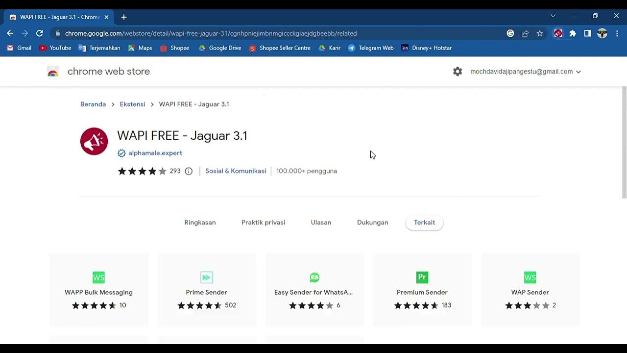The image size is (627, 353).
Task: Click the 293 ratings count
Action: click(x=175, y=171)
